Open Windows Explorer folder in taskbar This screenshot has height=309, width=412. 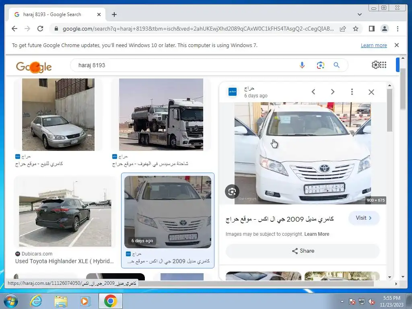(x=60, y=301)
